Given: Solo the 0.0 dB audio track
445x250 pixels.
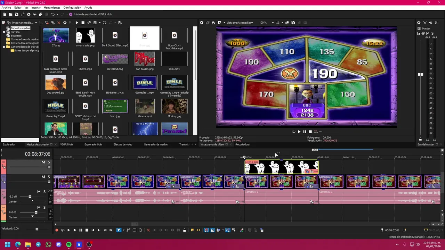Looking at the screenshot, I should [44, 207].
